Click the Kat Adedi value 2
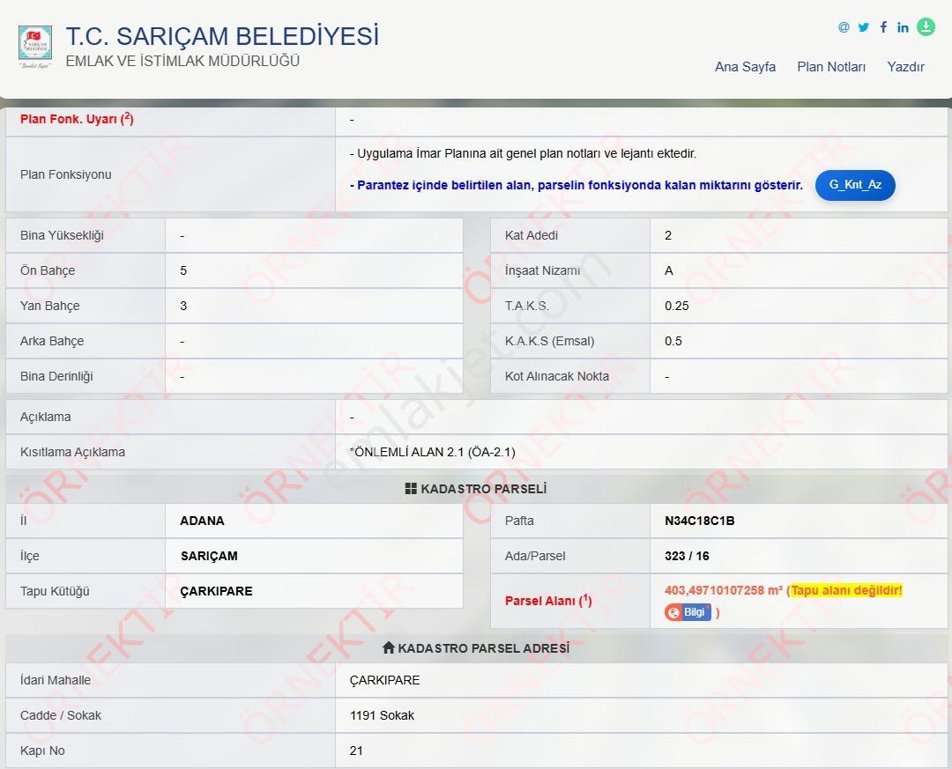 pyautogui.click(x=668, y=235)
